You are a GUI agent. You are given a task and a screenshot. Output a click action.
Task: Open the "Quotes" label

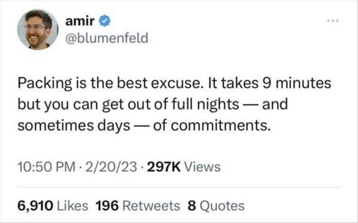pyautogui.click(x=221, y=205)
